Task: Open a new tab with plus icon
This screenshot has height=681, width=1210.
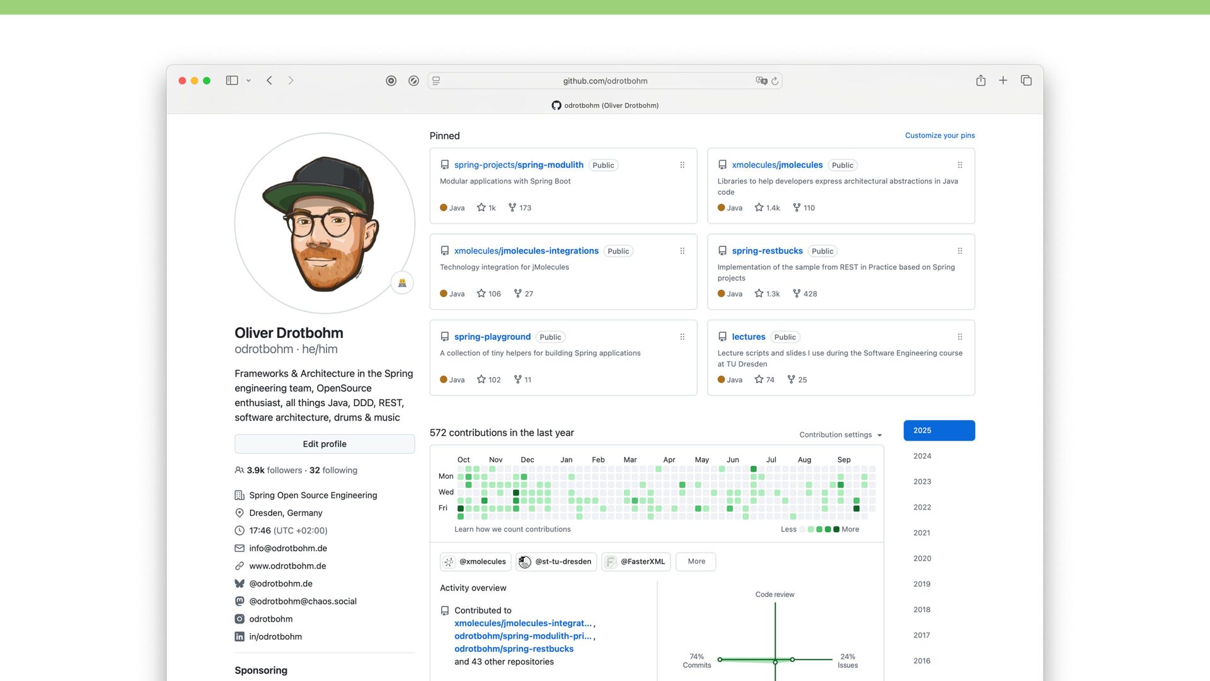Action: tap(1003, 81)
